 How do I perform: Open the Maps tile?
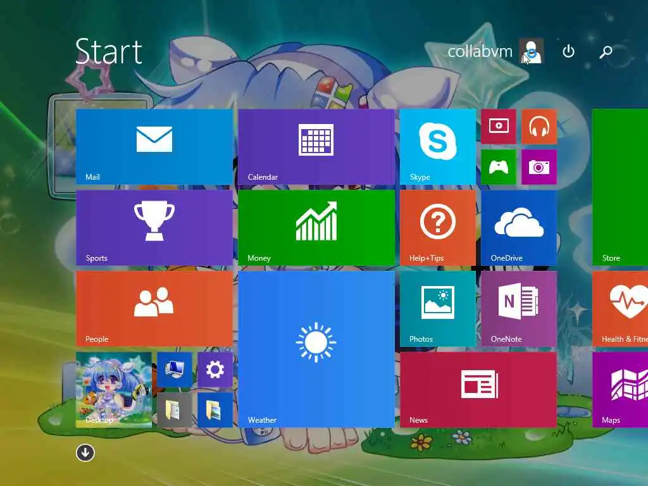[620, 390]
